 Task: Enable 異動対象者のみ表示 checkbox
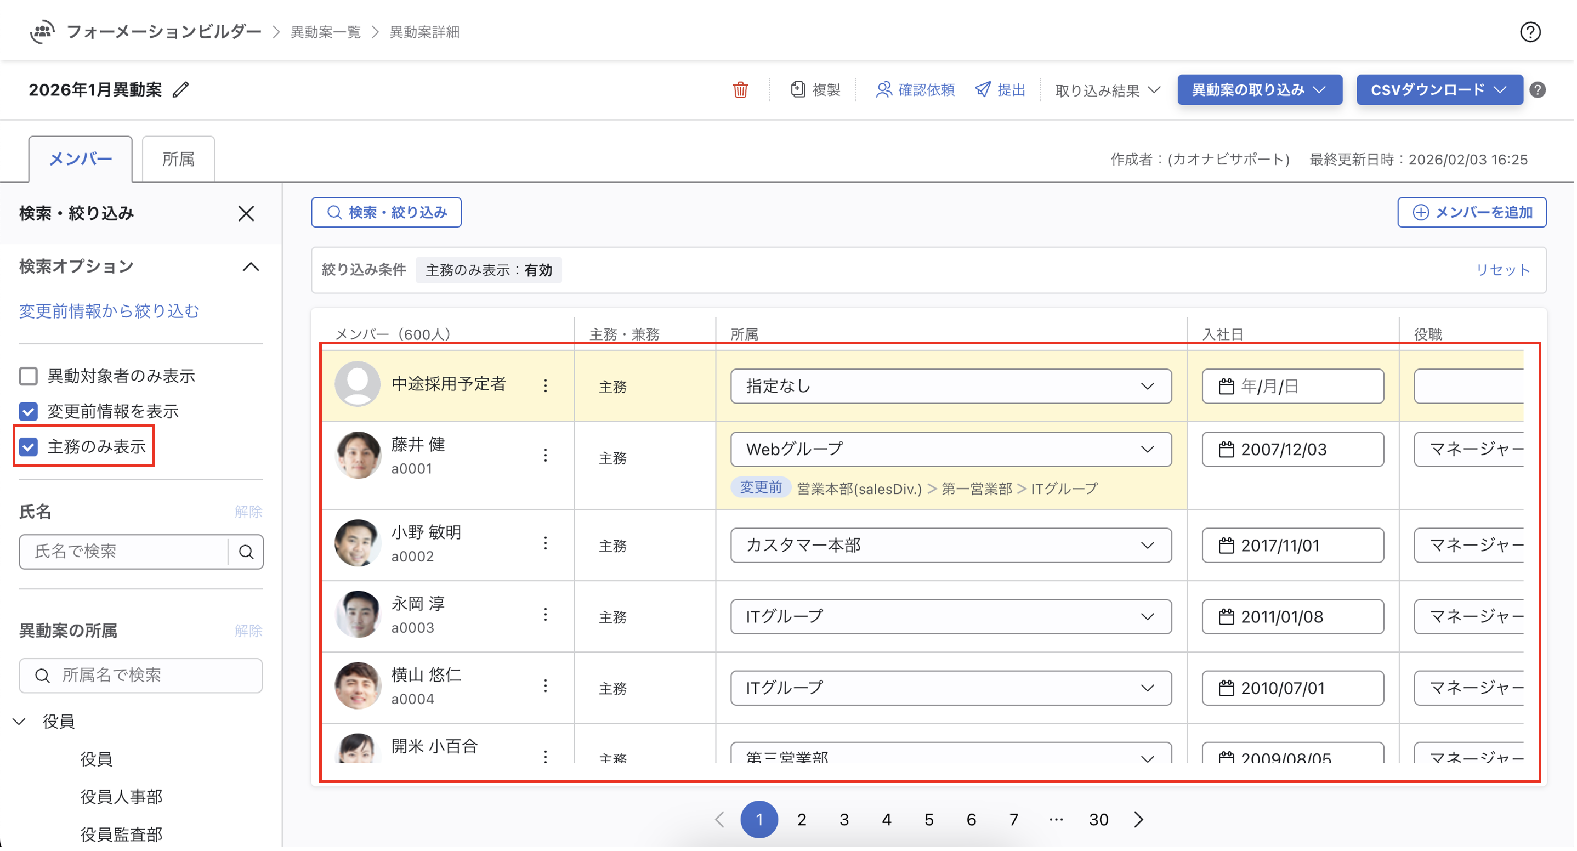[x=29, y=376]
